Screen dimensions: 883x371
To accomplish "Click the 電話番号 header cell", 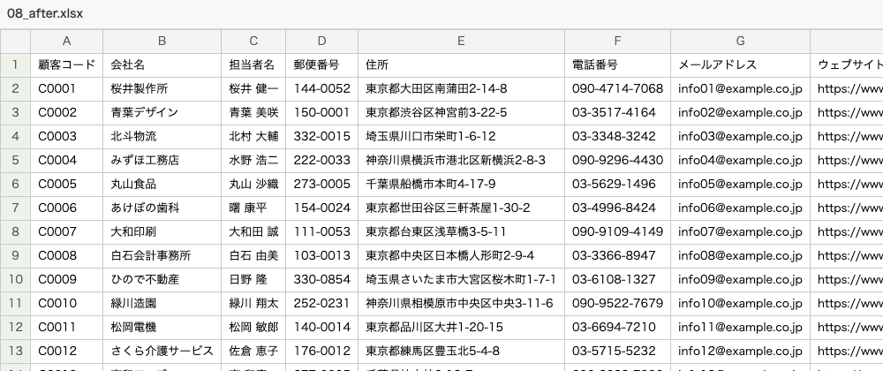I will pos(617,65).
